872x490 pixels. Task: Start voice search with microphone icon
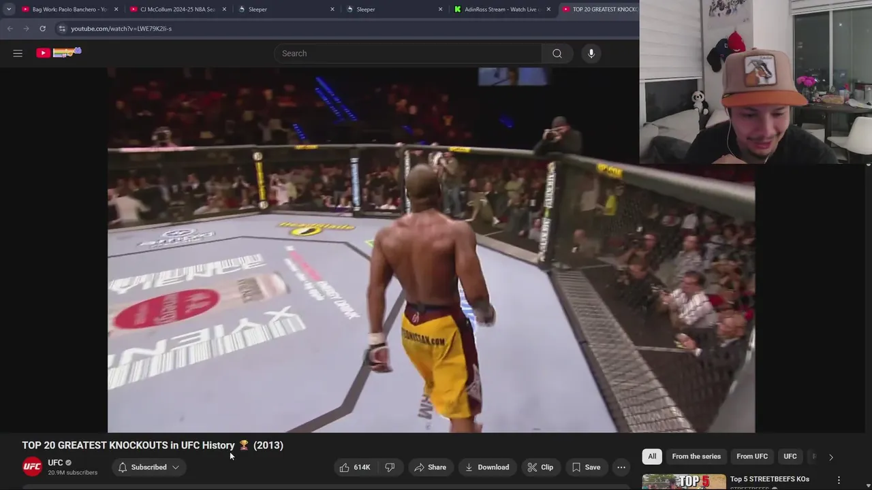[x=591, y=53]
